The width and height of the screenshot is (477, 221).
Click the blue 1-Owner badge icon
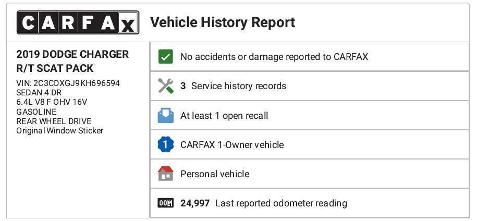point(165,144)
